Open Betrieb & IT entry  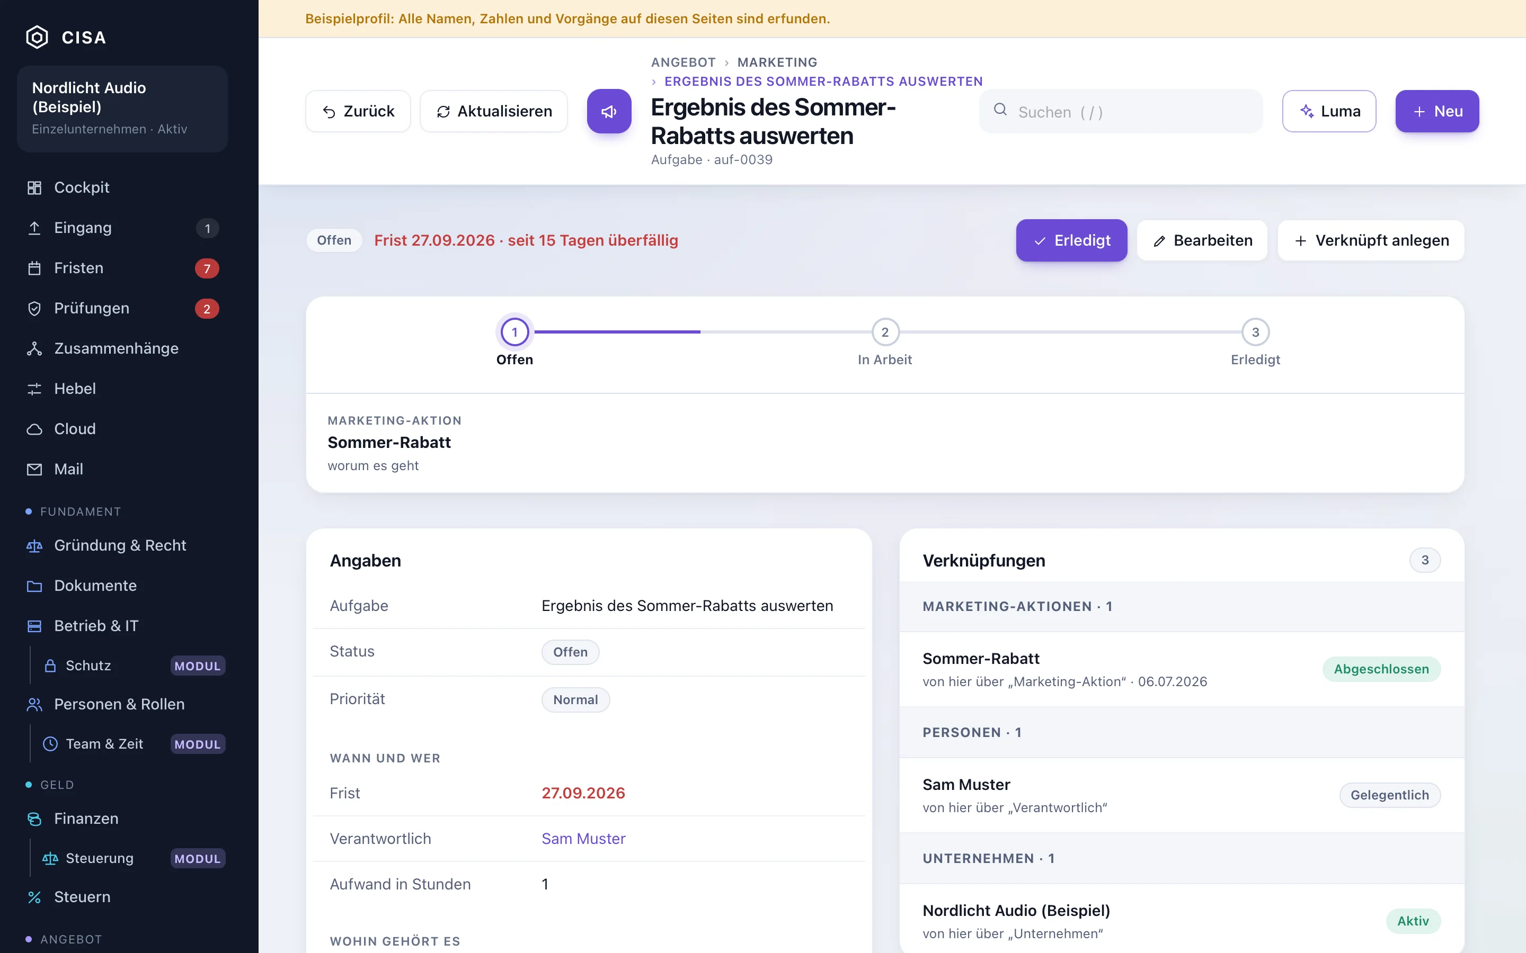click(122, 626)
